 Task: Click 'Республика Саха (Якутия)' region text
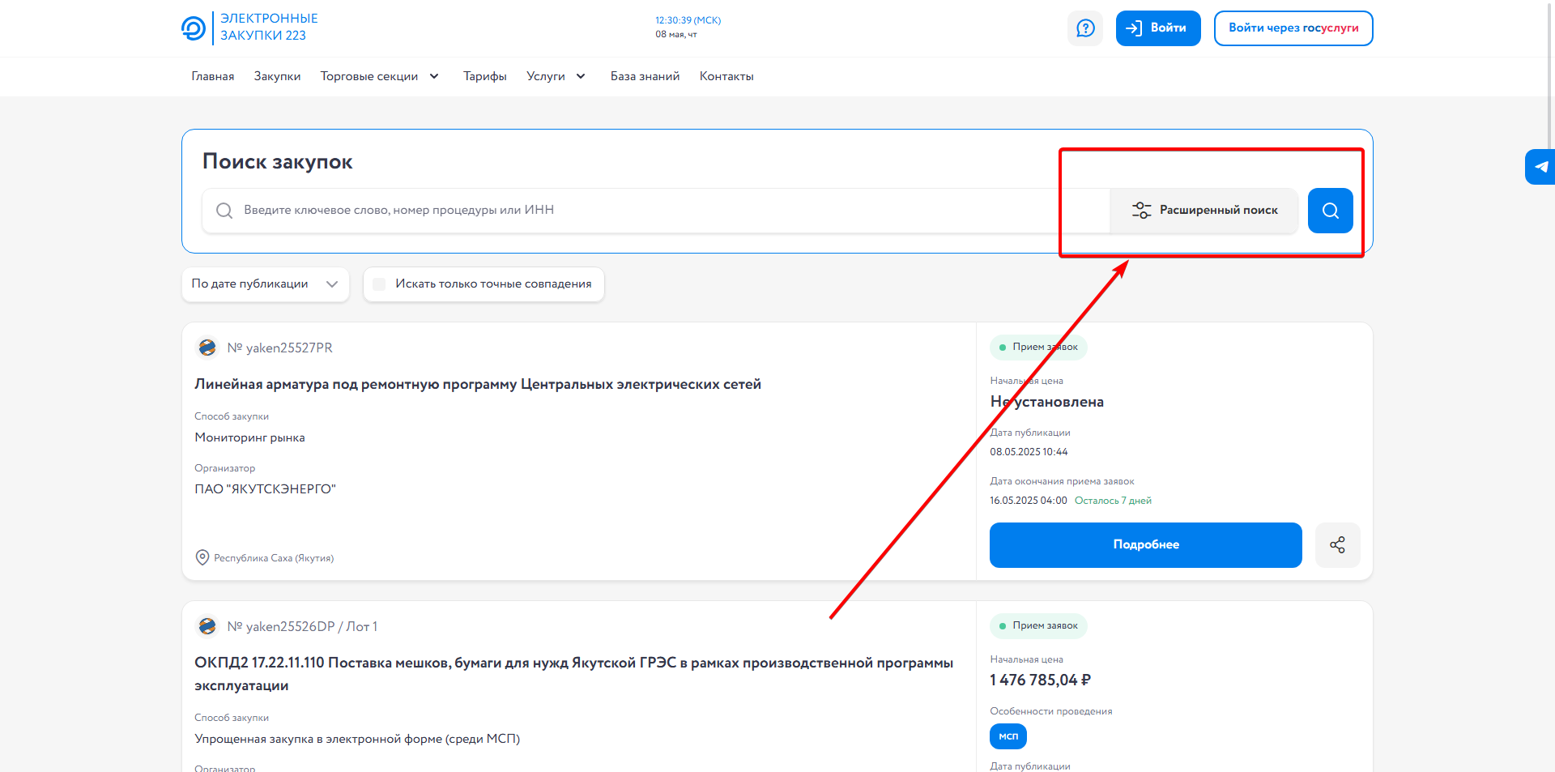pyautogui.click(x=274, y=558)
